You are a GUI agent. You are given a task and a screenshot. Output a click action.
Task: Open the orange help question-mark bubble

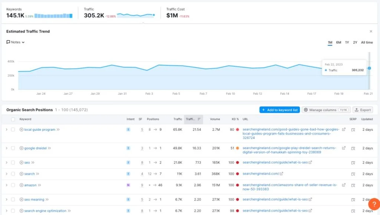373,204
